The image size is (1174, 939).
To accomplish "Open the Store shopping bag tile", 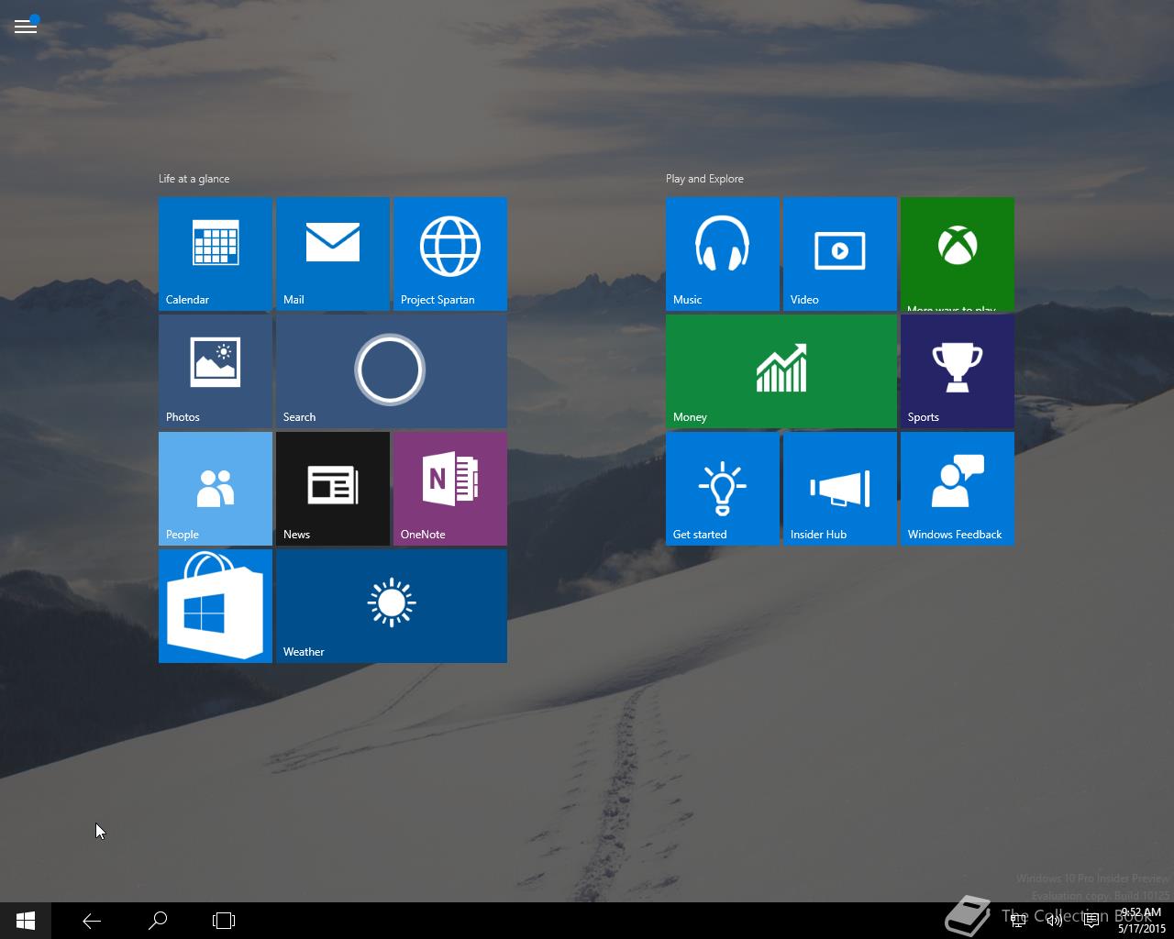I will (216, 606).
